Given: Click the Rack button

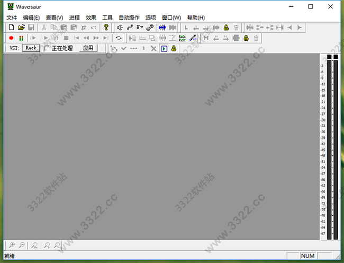Looking at the screenshot, I should (x=31, y=48).
